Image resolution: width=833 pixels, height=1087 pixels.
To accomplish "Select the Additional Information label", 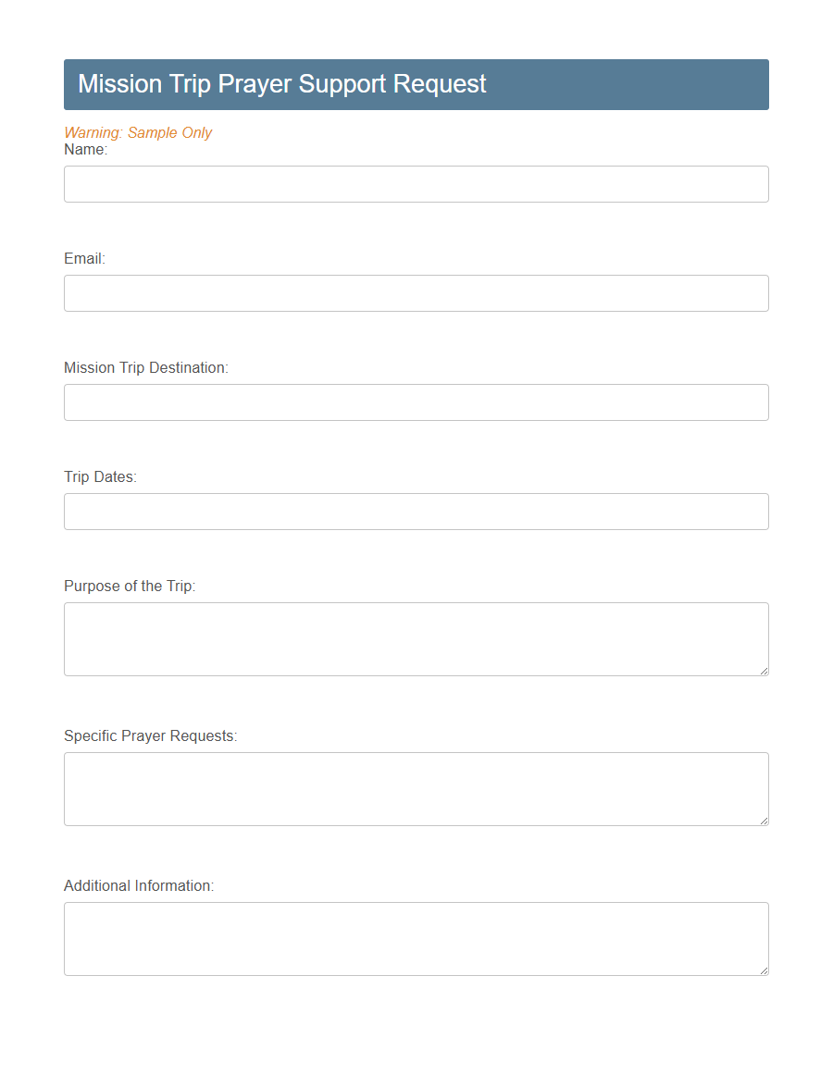I will pyautogui.click(x=139, y=885).
